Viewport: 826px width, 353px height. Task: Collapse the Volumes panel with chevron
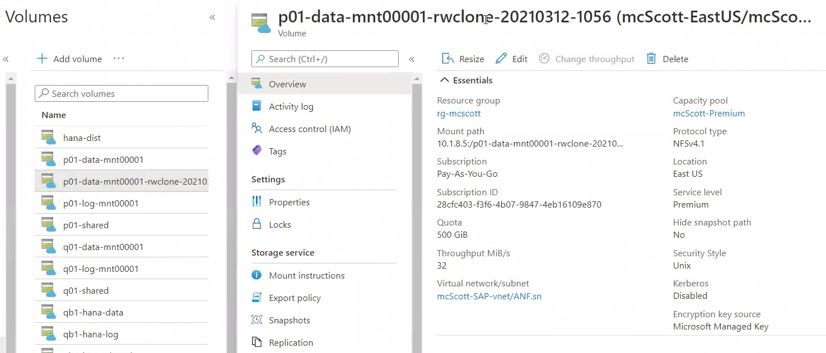212,17
